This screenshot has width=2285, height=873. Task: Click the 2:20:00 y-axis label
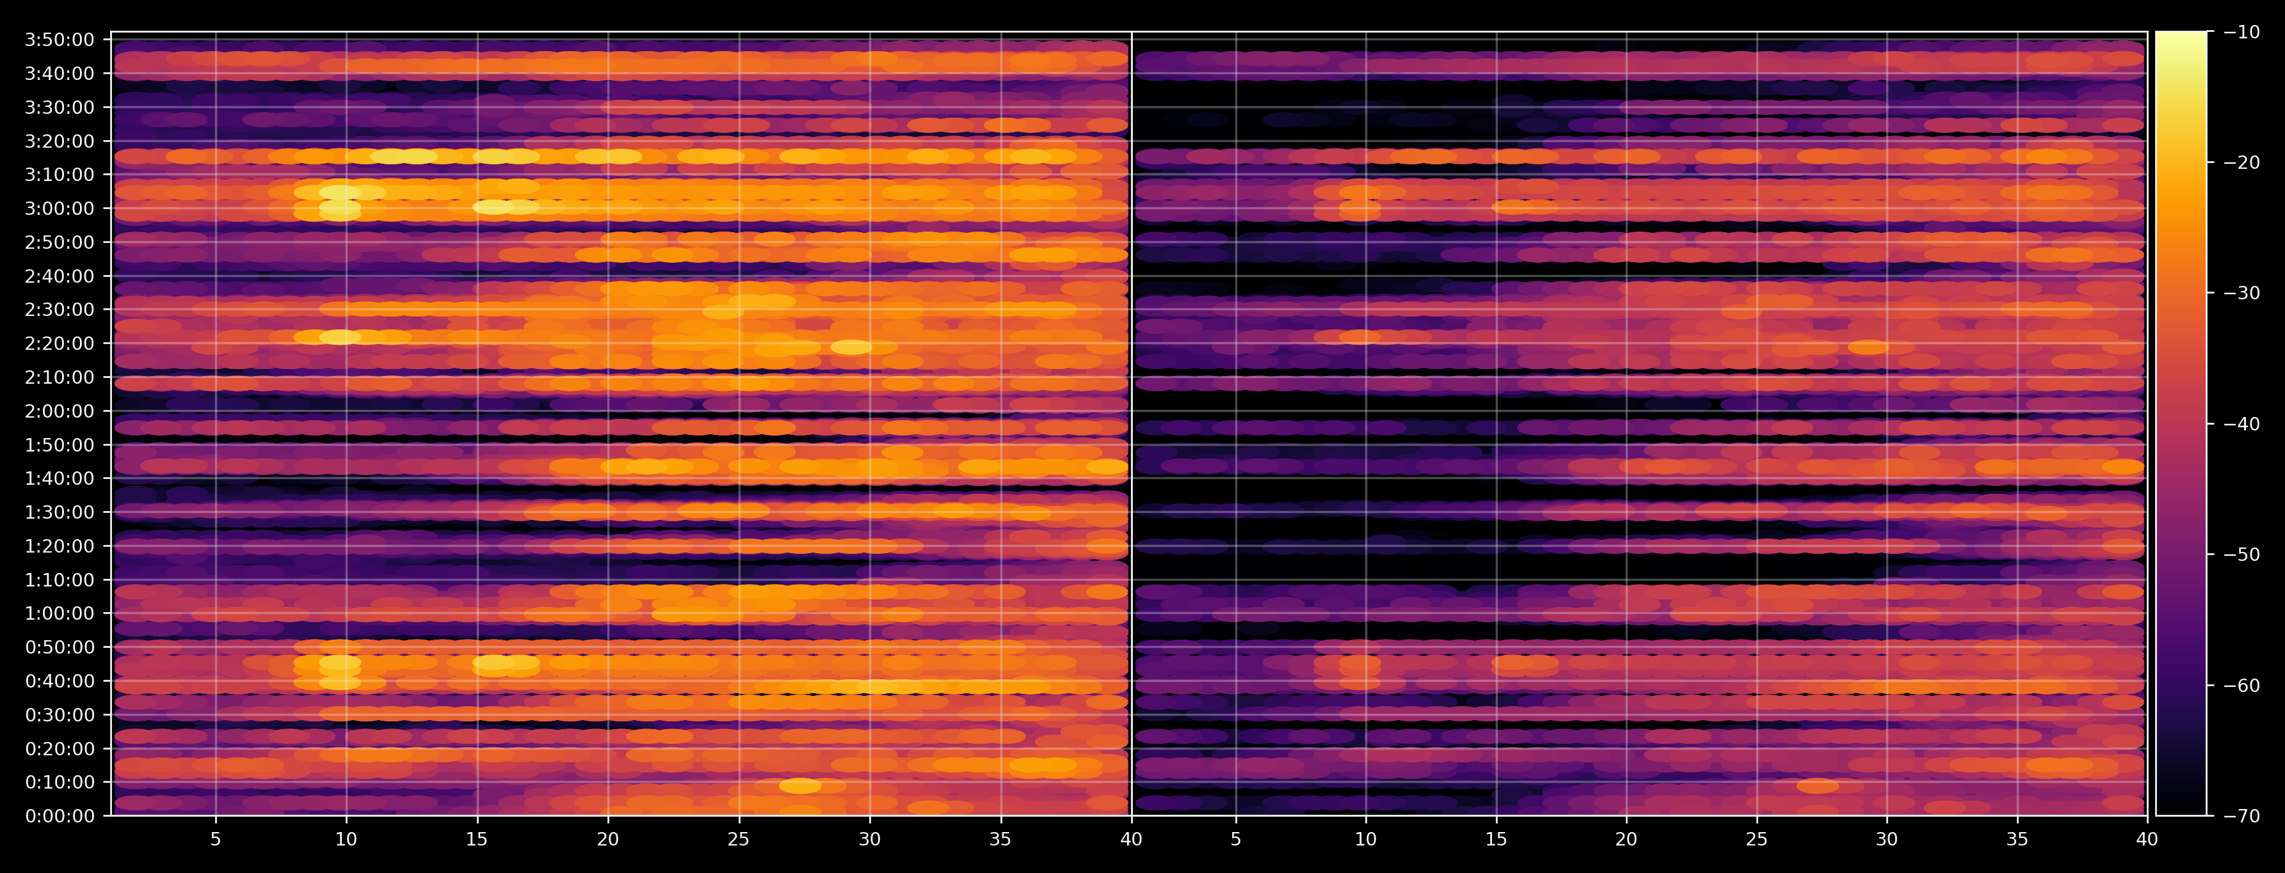pos(60,344)
